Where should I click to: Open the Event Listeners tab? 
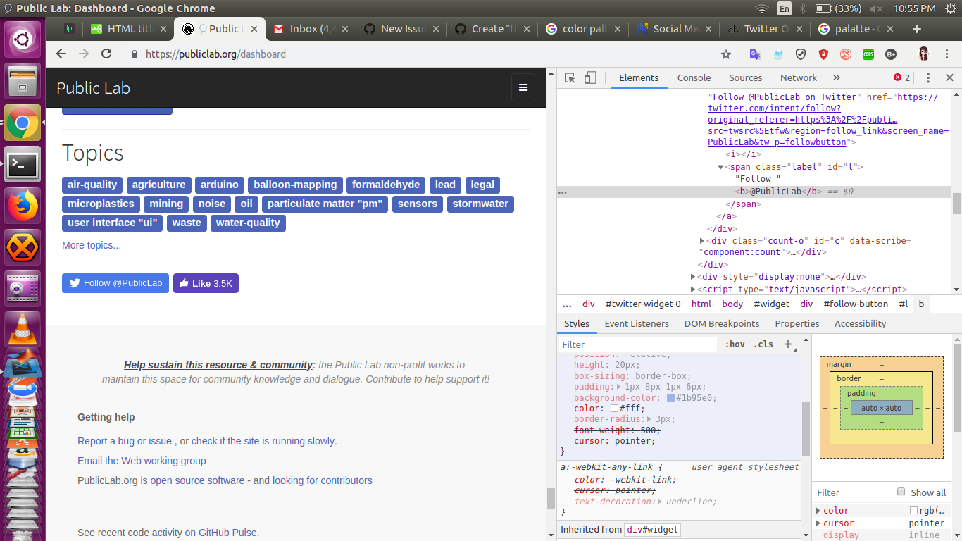coord(637,324)
